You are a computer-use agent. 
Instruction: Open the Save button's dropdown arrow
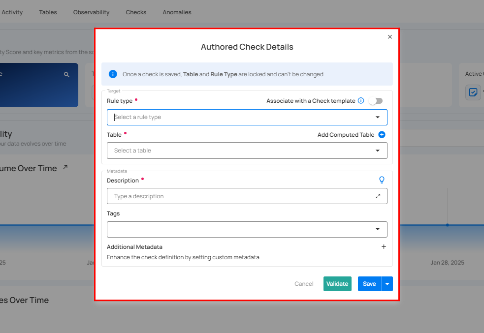pyautogui.click(x=387, y=284)
